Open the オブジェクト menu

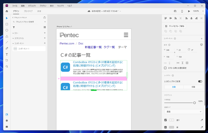click(x=32, y=6)
